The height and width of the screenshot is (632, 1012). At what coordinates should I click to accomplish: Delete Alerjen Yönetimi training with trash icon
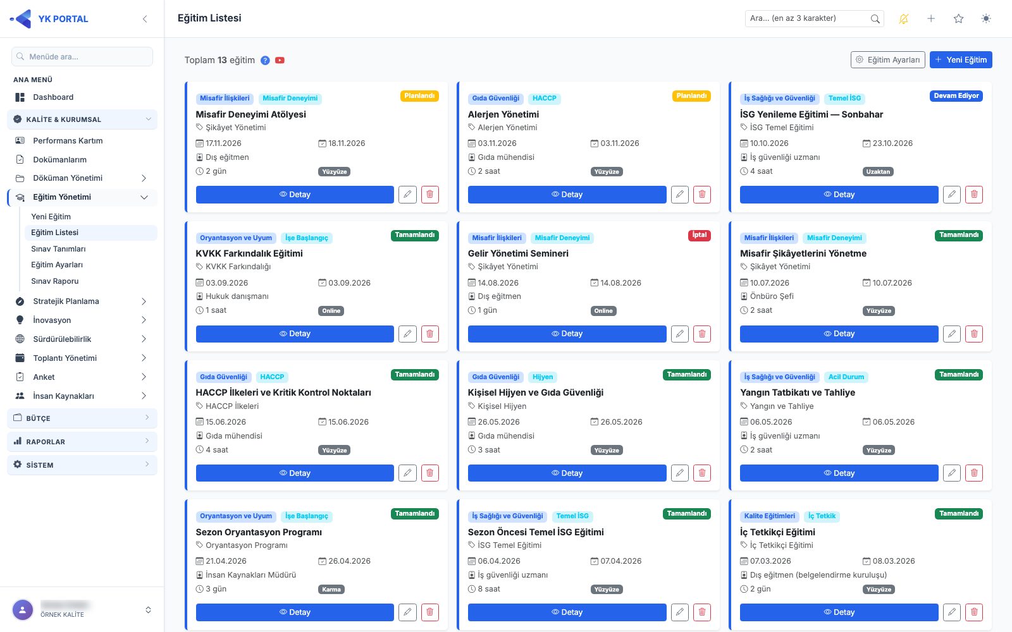click(702, 195)
